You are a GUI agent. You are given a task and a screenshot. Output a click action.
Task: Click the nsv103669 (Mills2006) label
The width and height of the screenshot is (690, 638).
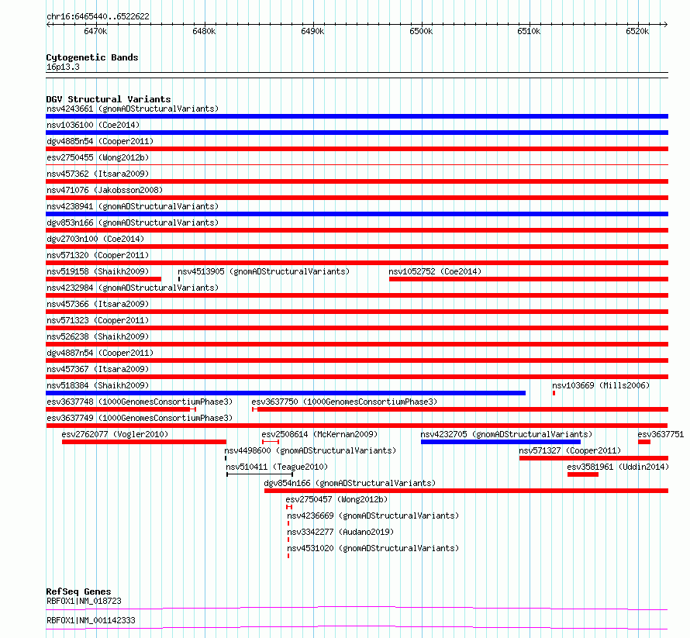point(601,385)
